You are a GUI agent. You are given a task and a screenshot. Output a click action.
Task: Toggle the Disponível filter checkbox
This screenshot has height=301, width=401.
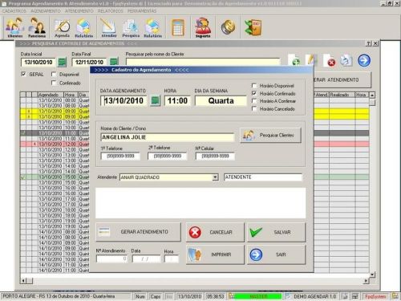point(54,74)
